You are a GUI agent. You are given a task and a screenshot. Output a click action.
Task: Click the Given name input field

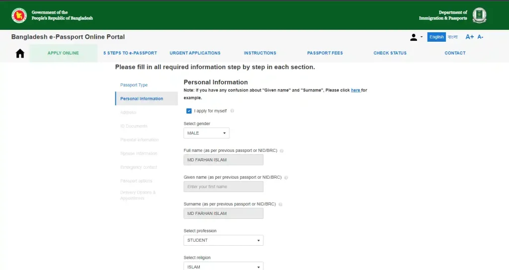pos(223,187)
